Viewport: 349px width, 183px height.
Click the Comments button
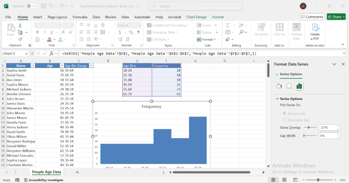tap(312, 17)
